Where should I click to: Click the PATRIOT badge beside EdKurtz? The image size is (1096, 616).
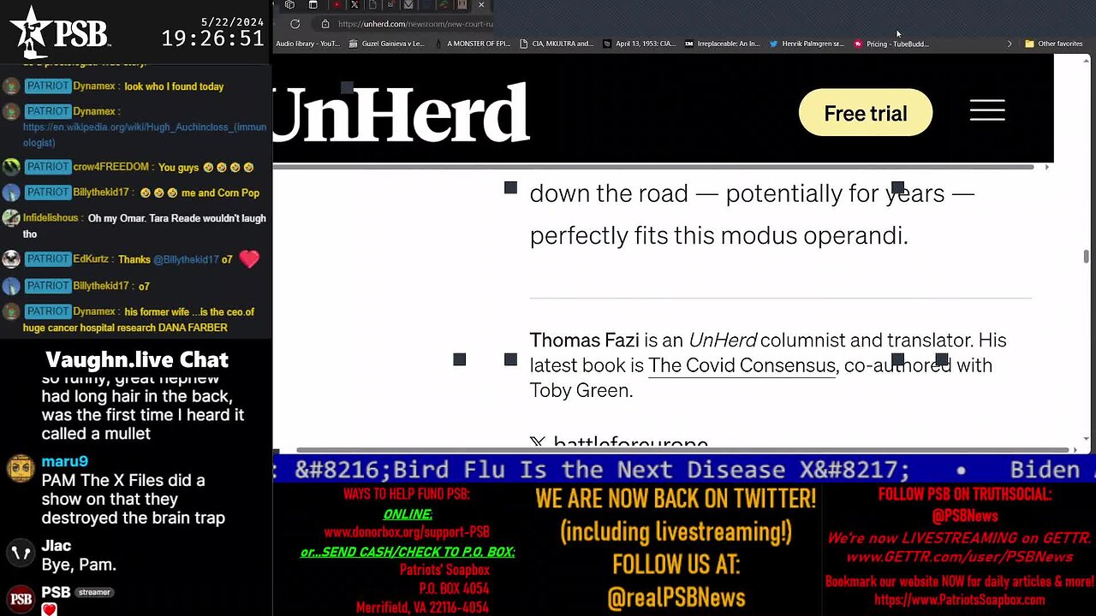point(47,259)
